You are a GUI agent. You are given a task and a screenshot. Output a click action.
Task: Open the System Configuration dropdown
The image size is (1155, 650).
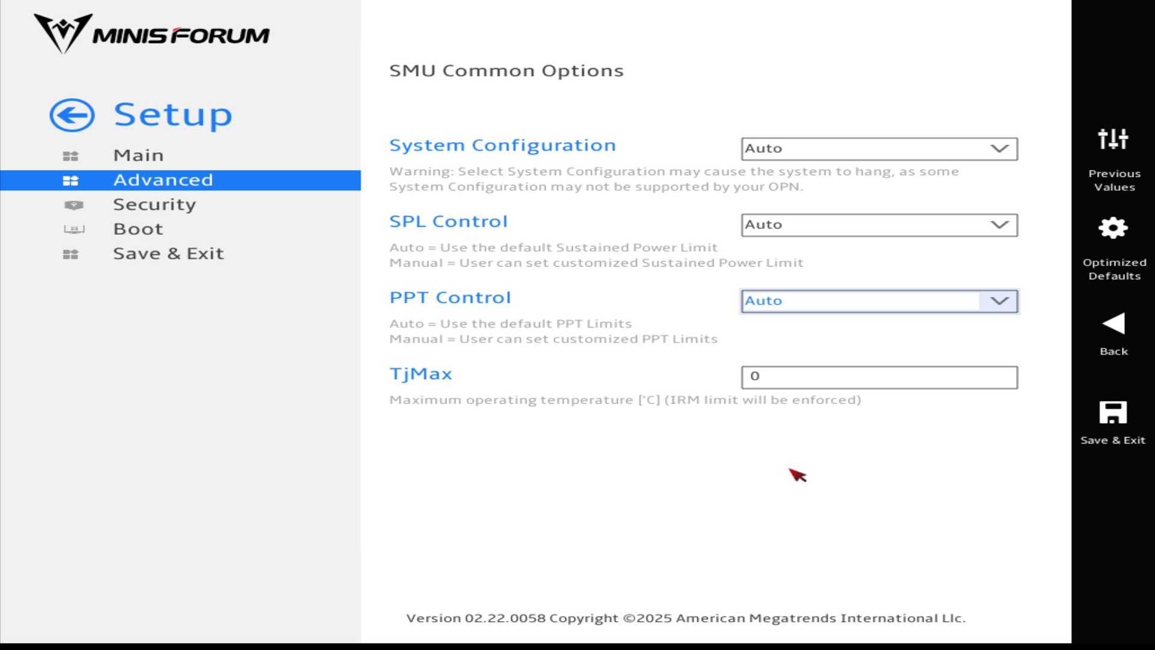click(x=879, y=149)
